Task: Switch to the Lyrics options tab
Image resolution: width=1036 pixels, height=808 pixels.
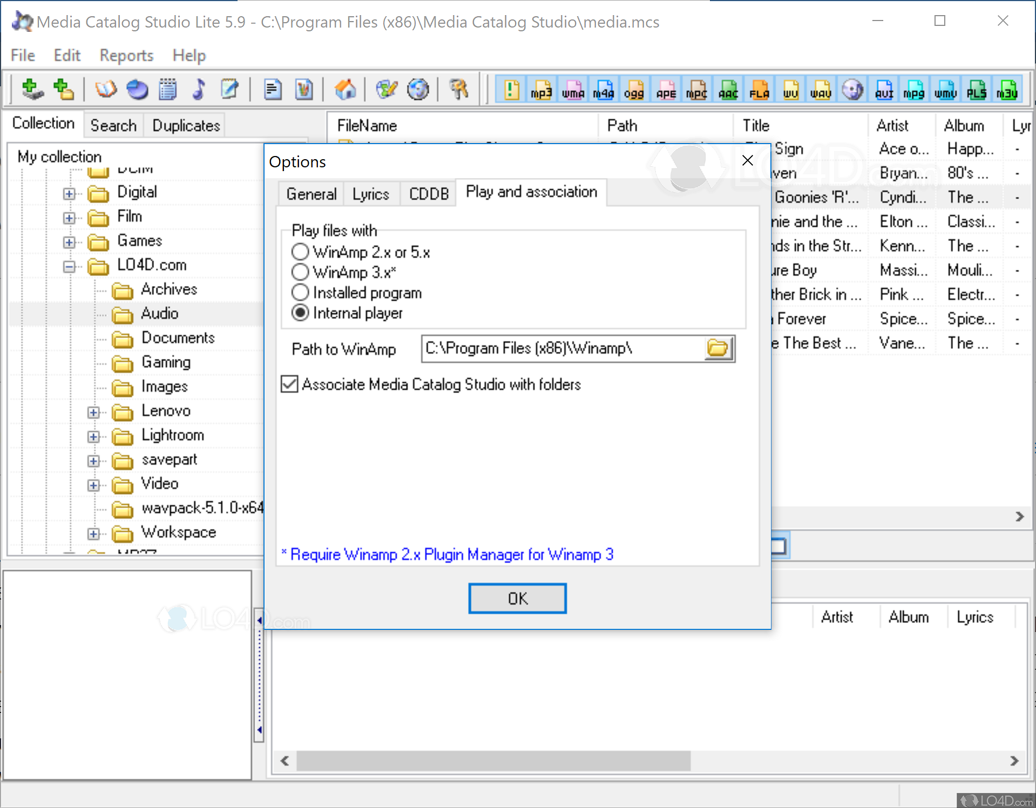Action: coord(370,194)
